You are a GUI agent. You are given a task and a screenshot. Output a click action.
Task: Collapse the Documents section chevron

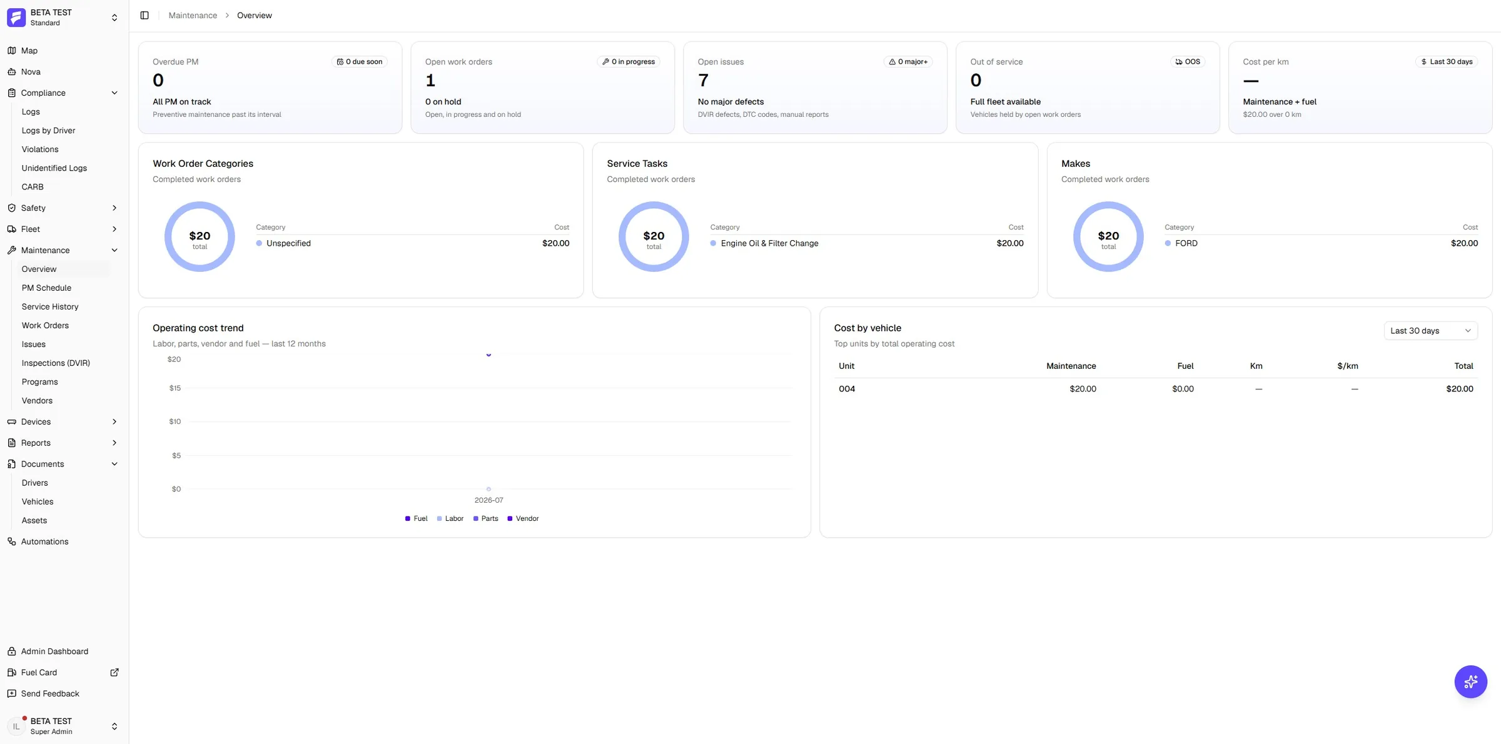pos(114,465)
